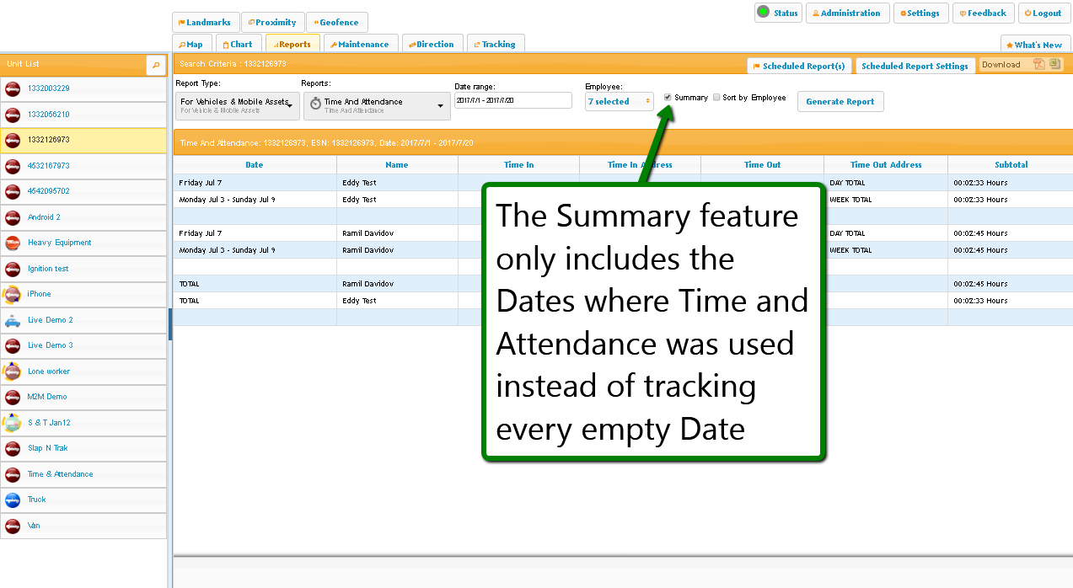Open the Report Type dropdown
This screenshot has width=1073, height=588.
point(237,105)
